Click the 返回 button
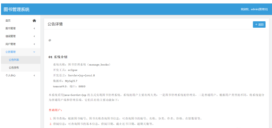 259,25
